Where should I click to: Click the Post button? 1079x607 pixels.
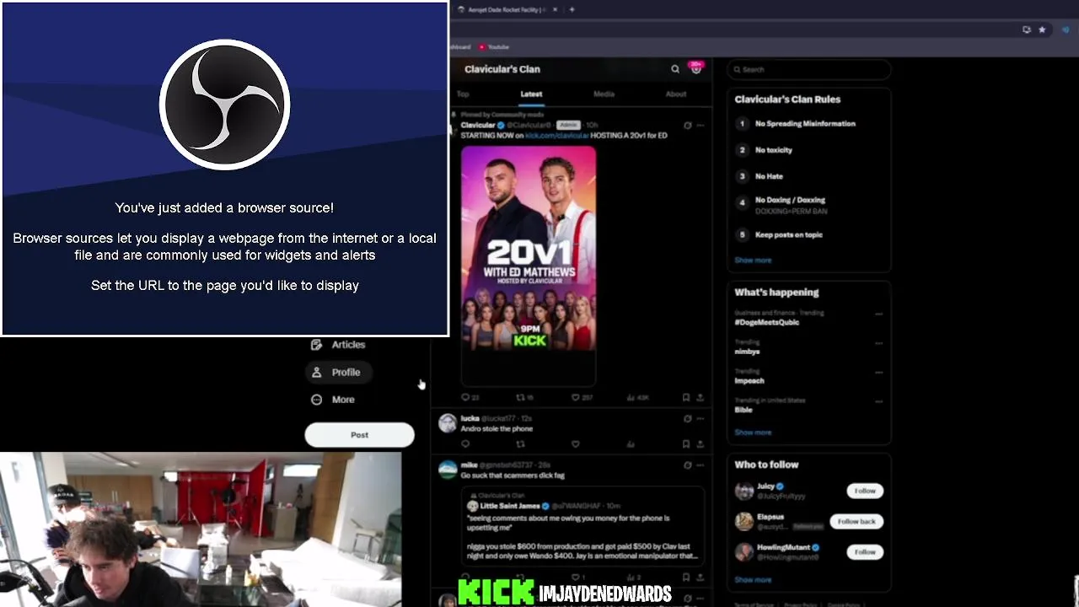(359, 435)
